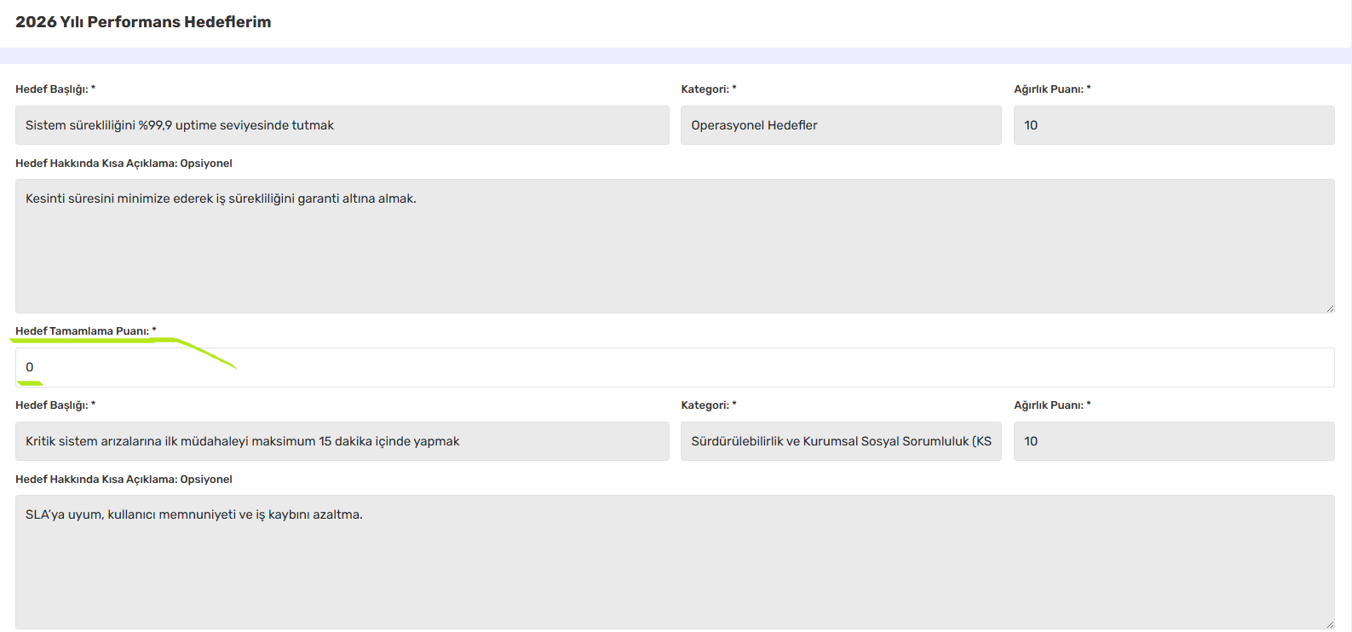Viewport: 1352px width, 632px height.
Task: Click the Kategori label above Operasyonel Hedefler
Action: 708,89
